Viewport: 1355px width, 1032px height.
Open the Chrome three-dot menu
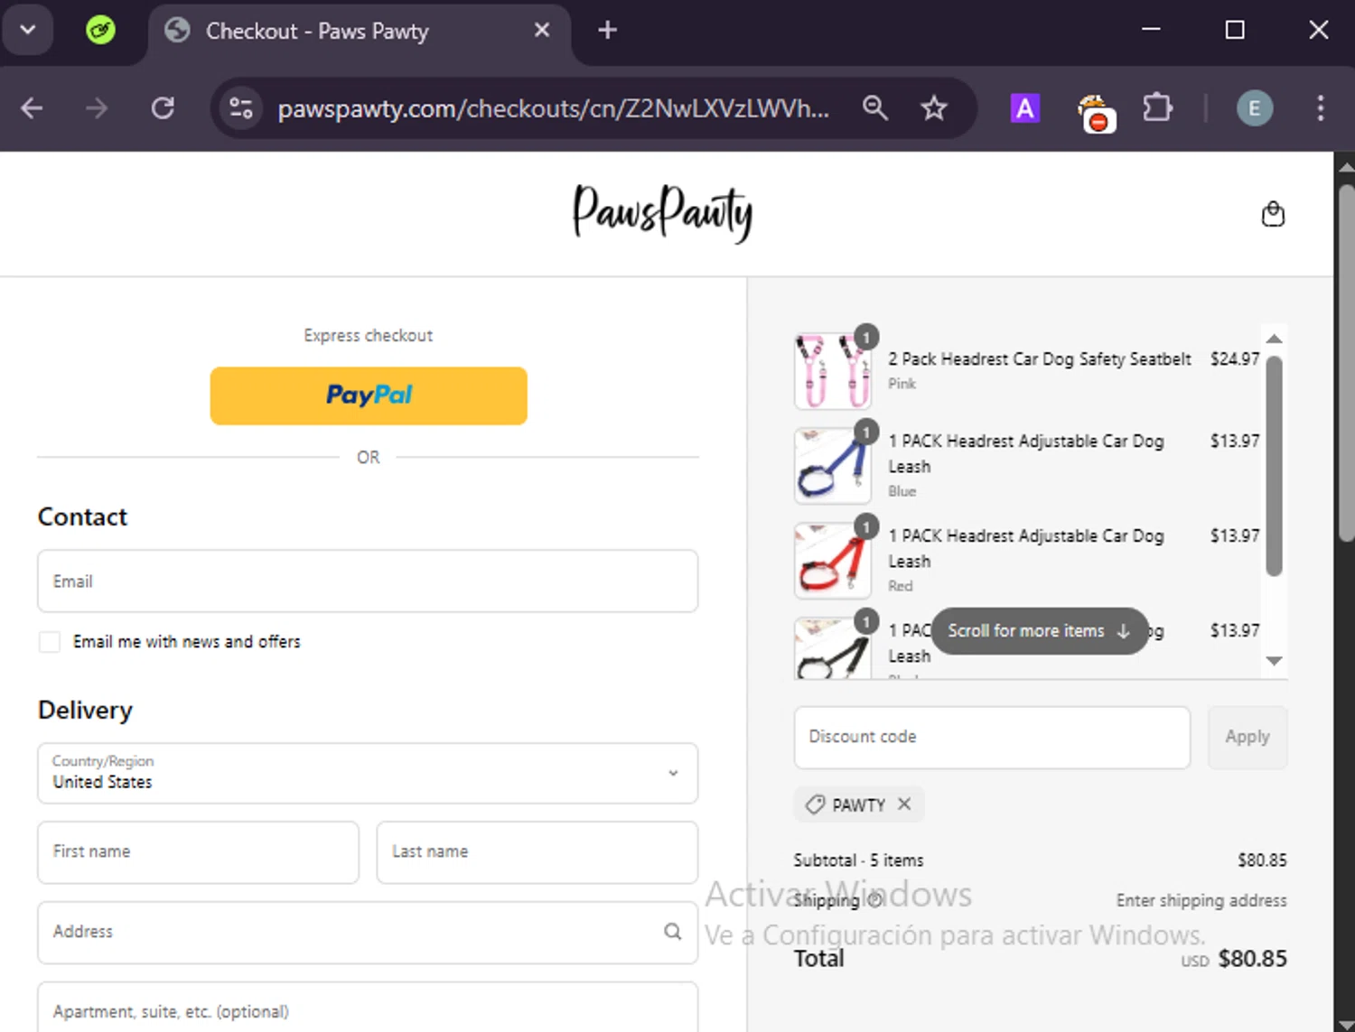point(1320,108)
